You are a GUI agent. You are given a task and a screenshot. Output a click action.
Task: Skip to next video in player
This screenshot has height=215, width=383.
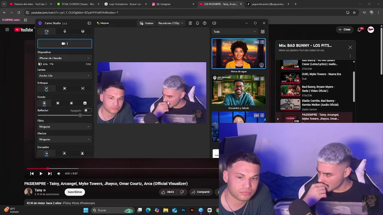click(x=50, y=173)
